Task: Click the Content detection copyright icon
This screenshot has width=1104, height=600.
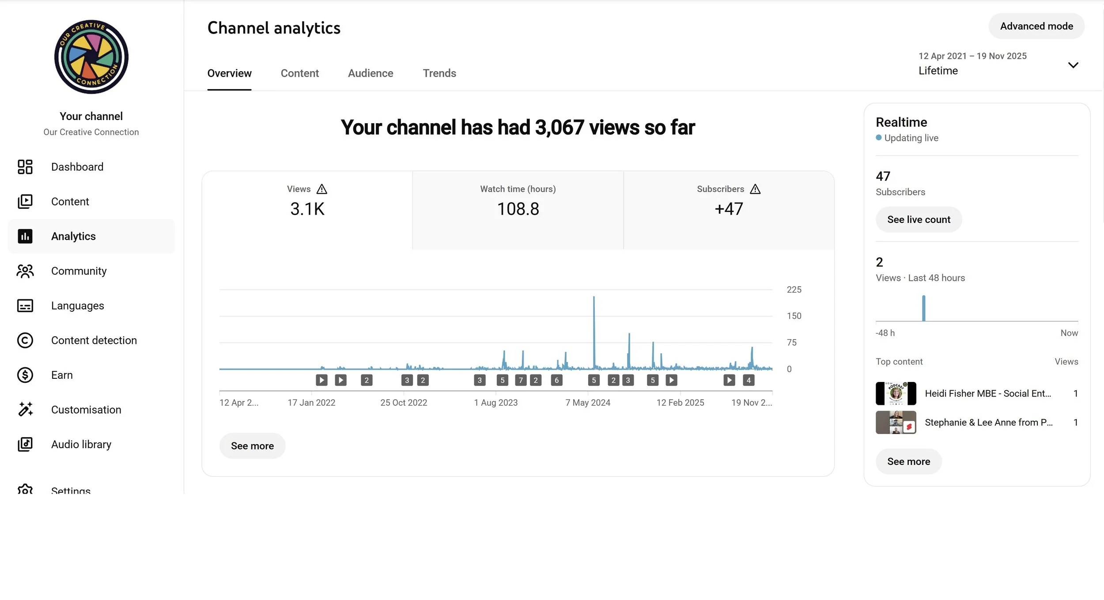Action: (25, 340)
